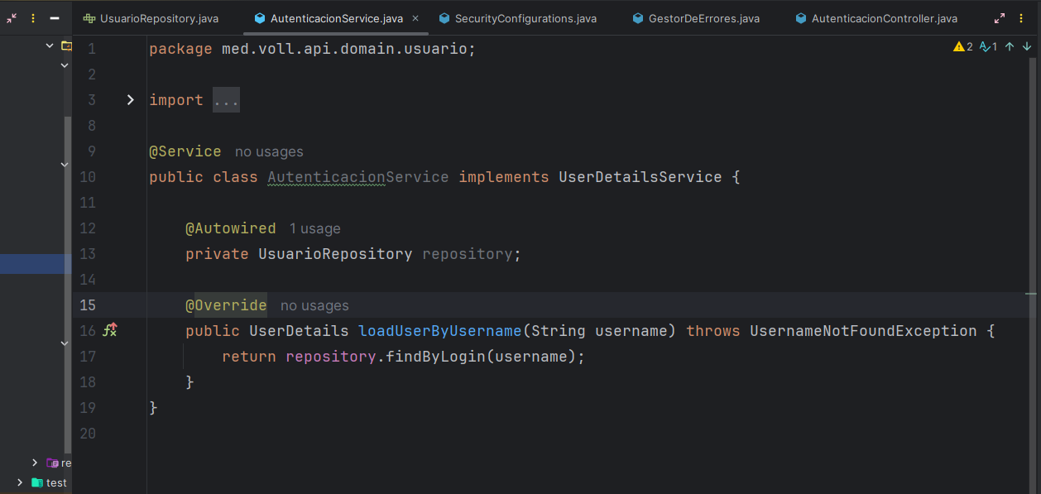Click the GestorDeErrores.java class icon
The height and width of the screenshot is (494, 1041).
(638, 18)
